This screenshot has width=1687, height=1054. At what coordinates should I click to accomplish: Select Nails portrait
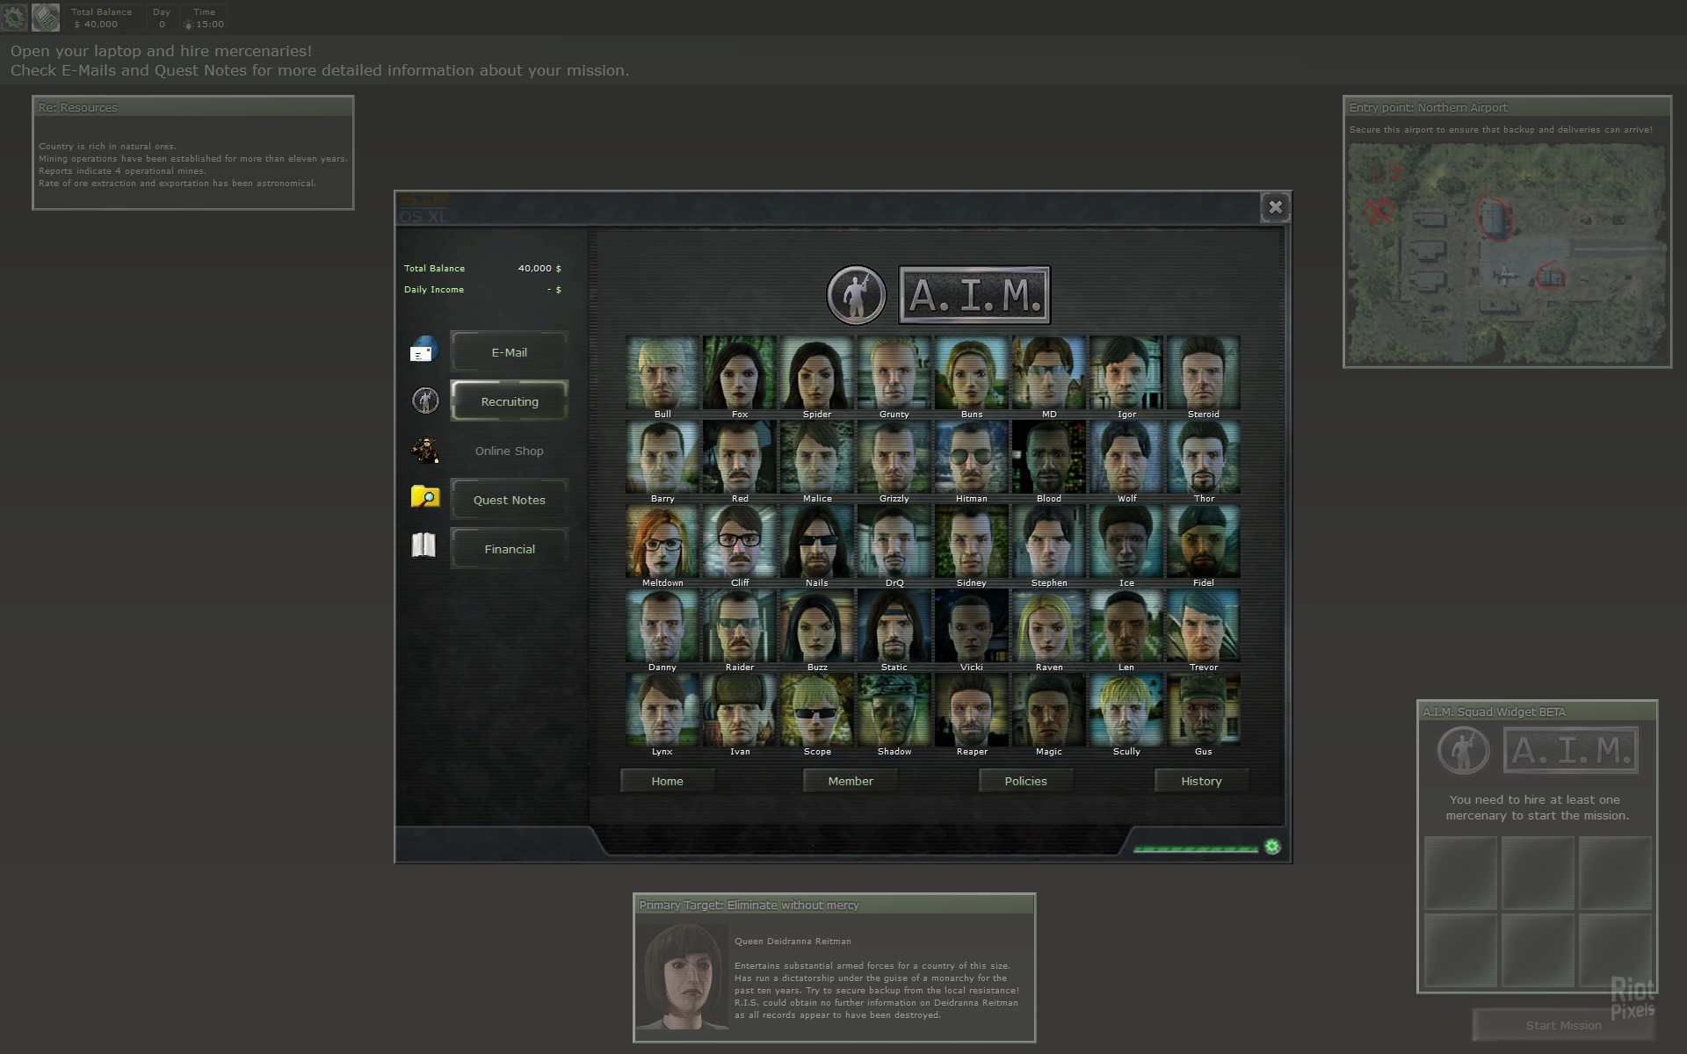(x=817, y=541)
